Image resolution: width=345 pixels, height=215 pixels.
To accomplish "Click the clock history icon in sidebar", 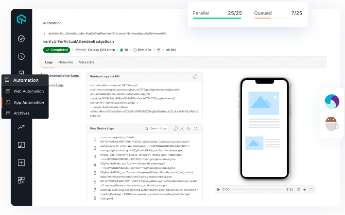I will 21,56.
